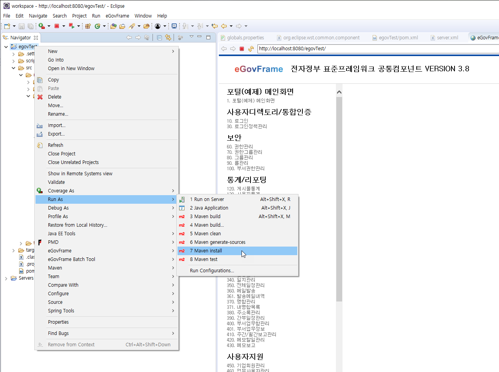
Task: Switch to globals.properties editor tab
Action: tap(242, 38)
